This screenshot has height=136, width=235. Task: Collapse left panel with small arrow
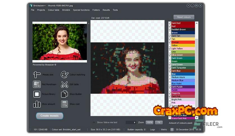coord(89,24)
